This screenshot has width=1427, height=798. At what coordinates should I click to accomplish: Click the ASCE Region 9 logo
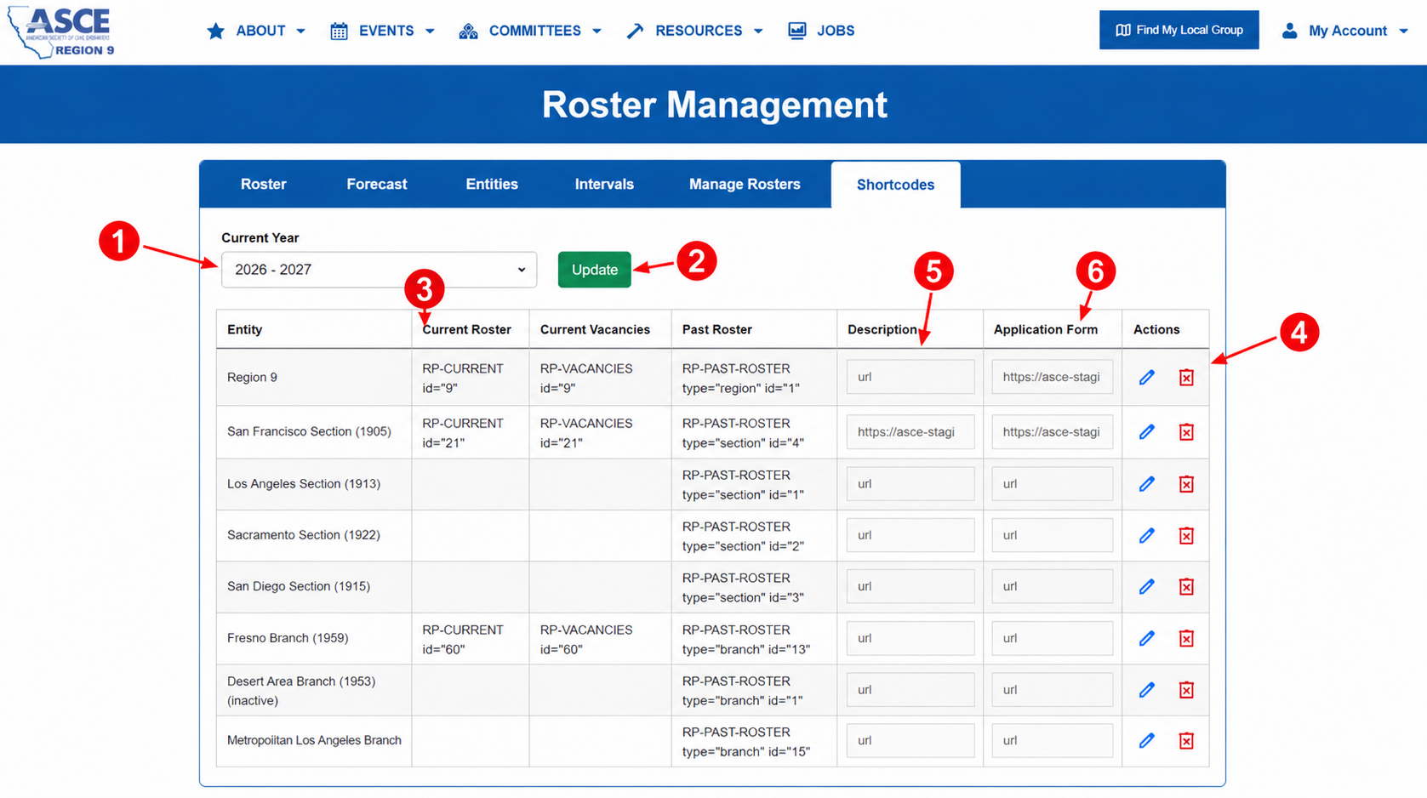(x=60, y=31)
